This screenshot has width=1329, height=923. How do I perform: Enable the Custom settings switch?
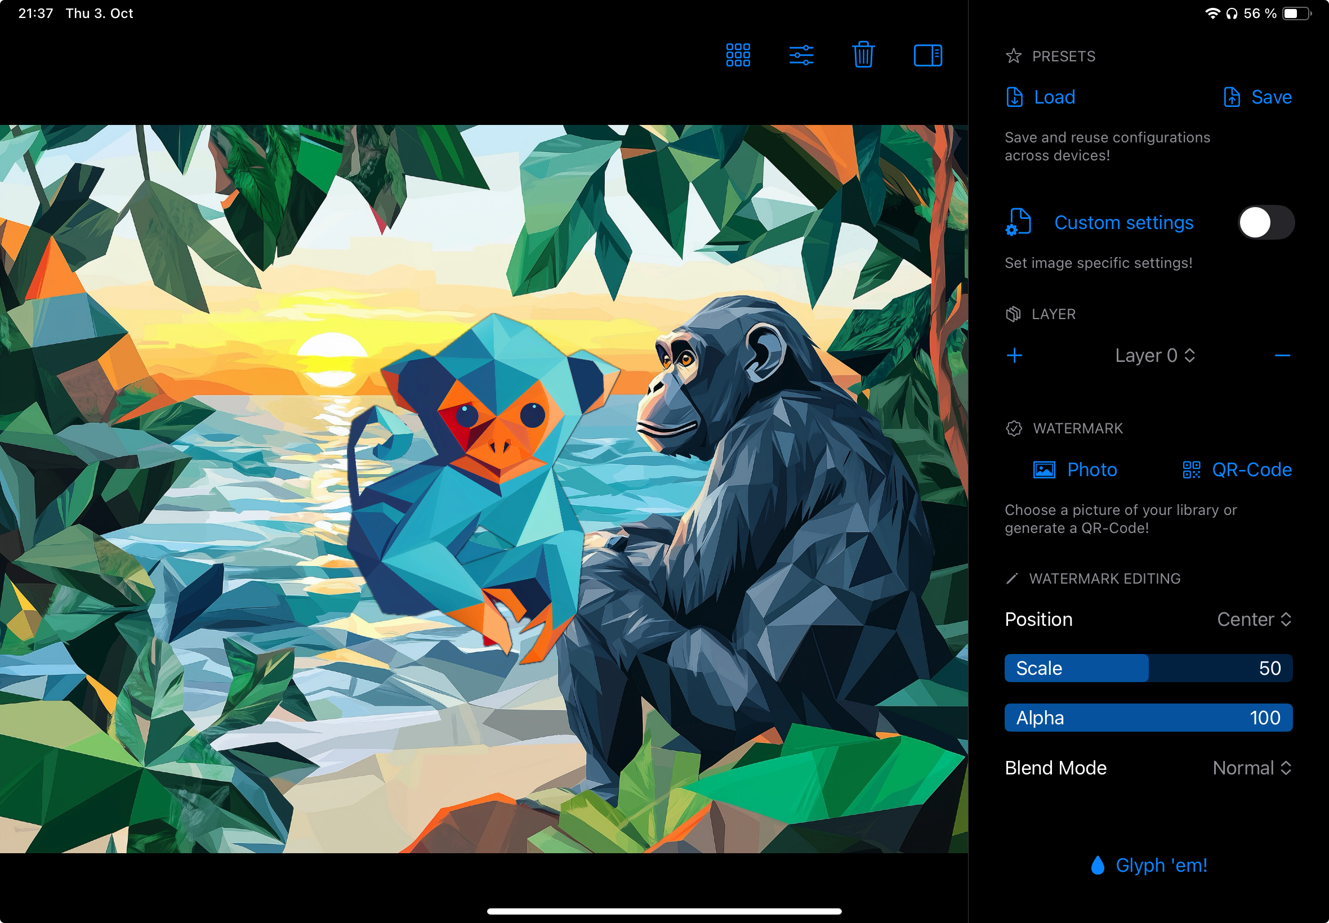tap(1266, 223)
